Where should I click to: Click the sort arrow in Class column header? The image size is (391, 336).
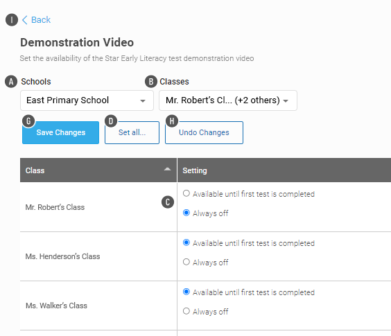tap(167, 169)
